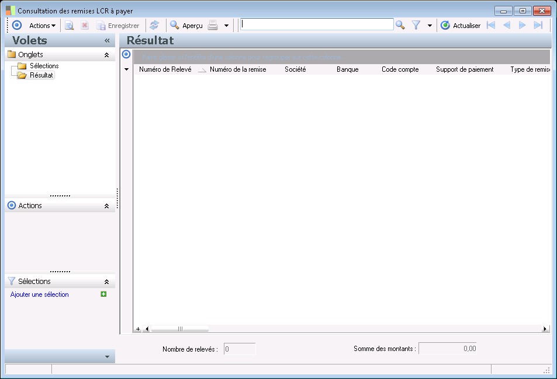
Task: Click the Actions section circle icon
Action: [x=11, y=205]
